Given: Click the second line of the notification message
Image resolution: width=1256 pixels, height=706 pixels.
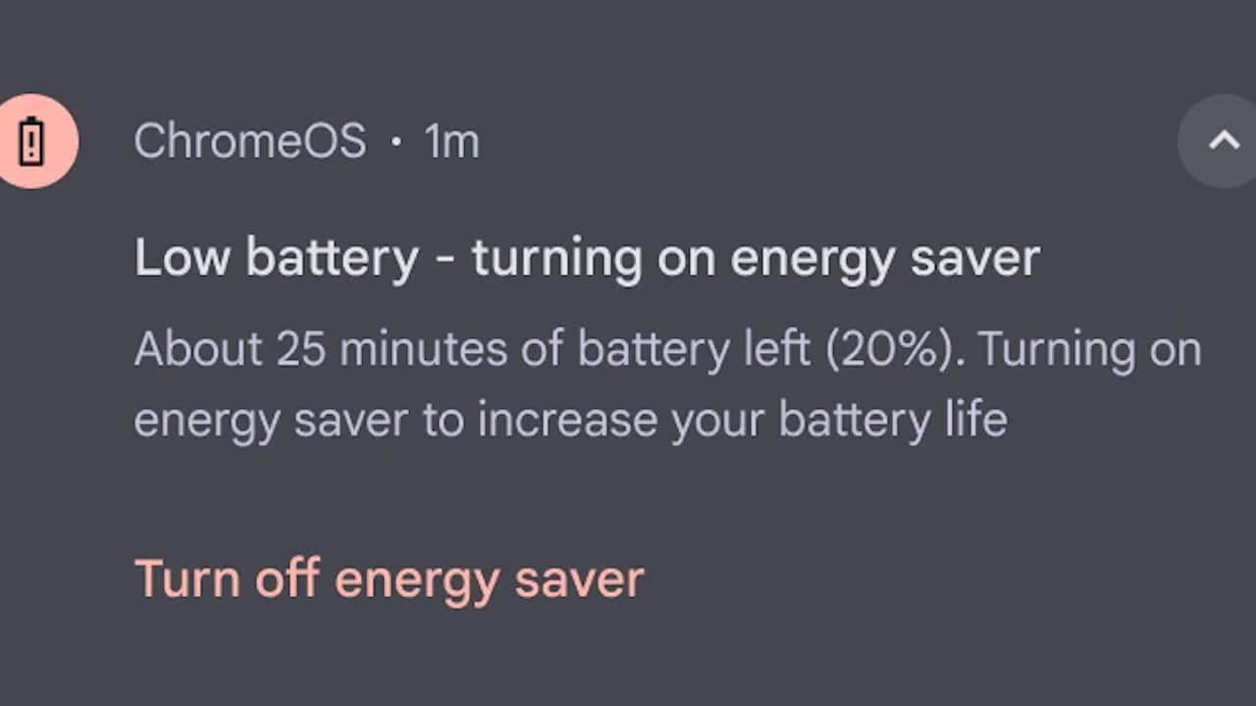Looking at the screenshot, I should [x=570, y=421].
